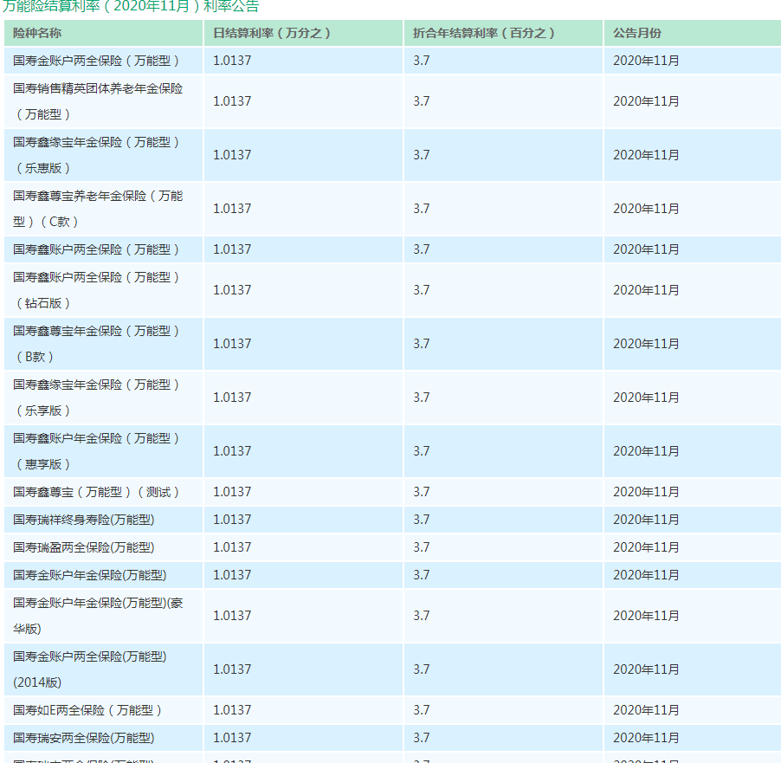781x763 pixels.
Task: Click daily rate 1.0137 in 钻石版 row
Action: [232, 290]
